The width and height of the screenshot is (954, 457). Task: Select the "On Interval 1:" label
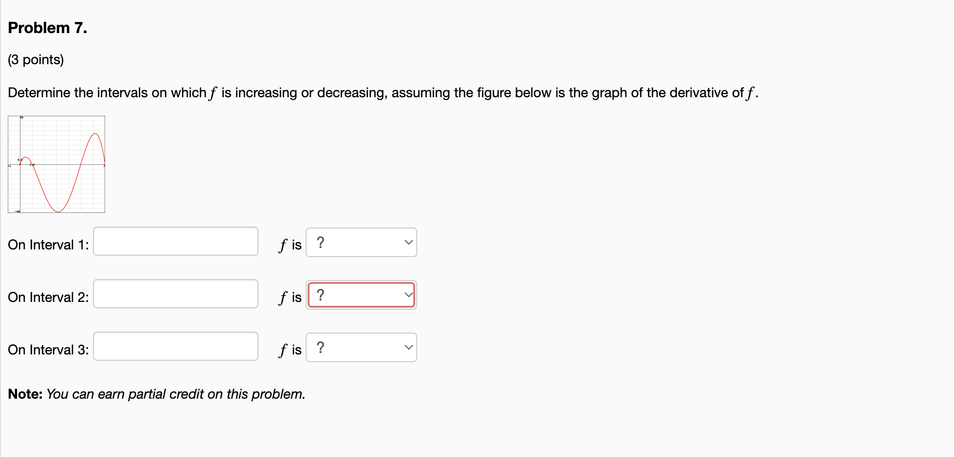click(48, 245)
